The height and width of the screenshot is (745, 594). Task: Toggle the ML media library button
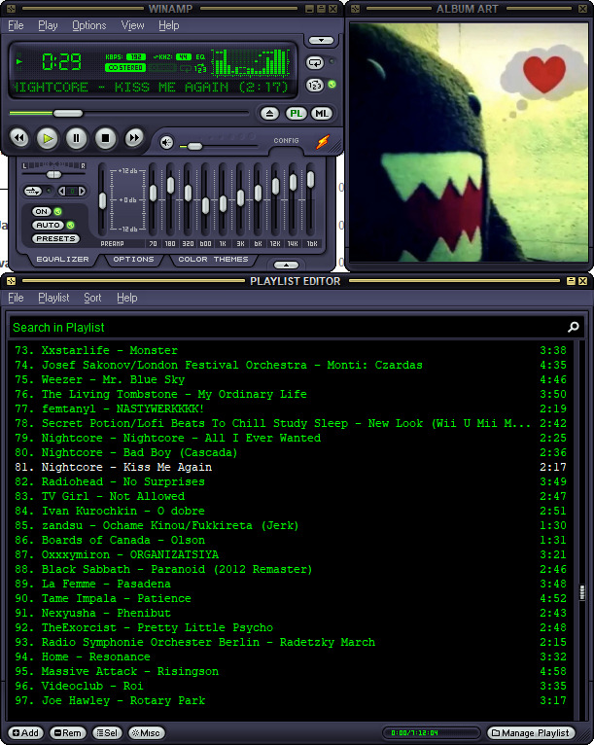[x=322, y=114]
